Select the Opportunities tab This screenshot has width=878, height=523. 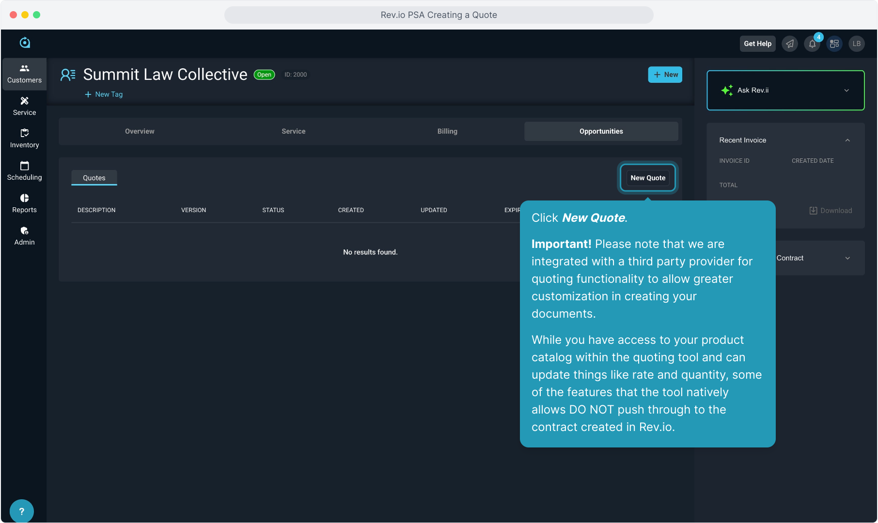coord(601,131)
